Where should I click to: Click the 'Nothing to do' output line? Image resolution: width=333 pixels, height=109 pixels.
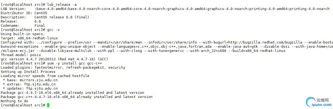(14, 101)
